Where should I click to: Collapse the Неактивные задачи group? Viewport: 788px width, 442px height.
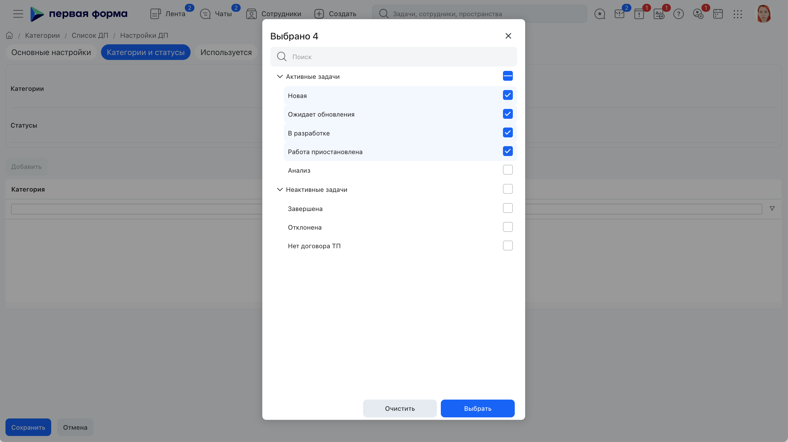tap(280, 189)
